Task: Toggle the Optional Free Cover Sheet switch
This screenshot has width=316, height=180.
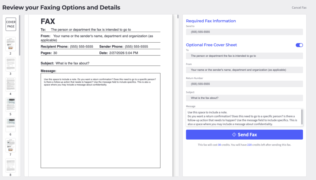Action: pyautogui.click(x=299, y=45)
